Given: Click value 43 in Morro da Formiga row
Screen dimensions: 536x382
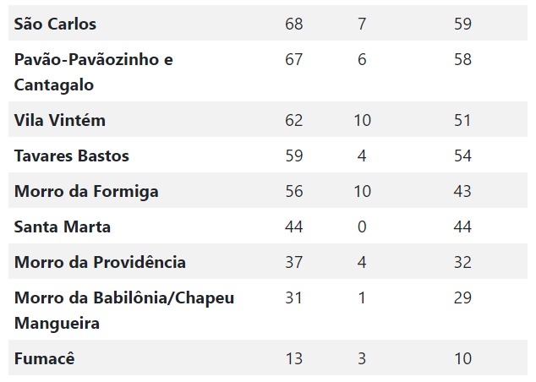Looking at the screenshot, I should tap(462, 191).
